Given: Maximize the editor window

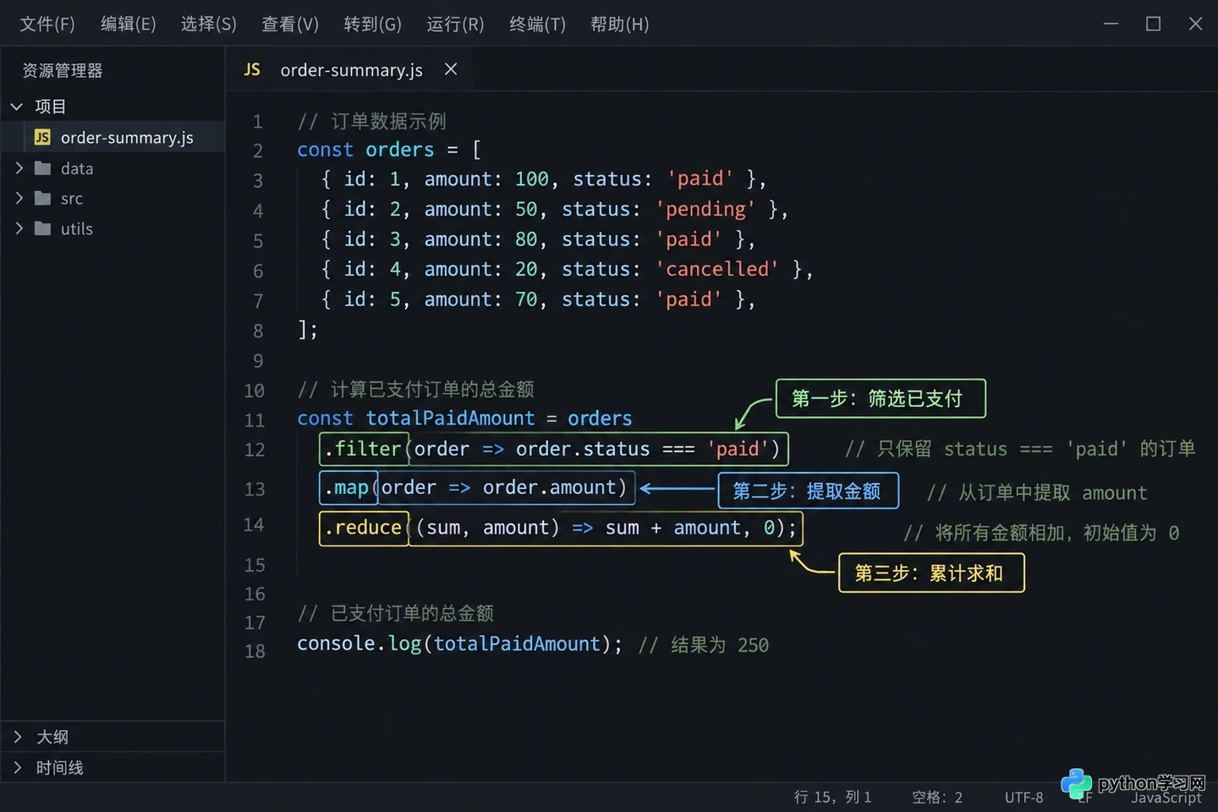Looking at the screenshot, I should click(1153, 24).
